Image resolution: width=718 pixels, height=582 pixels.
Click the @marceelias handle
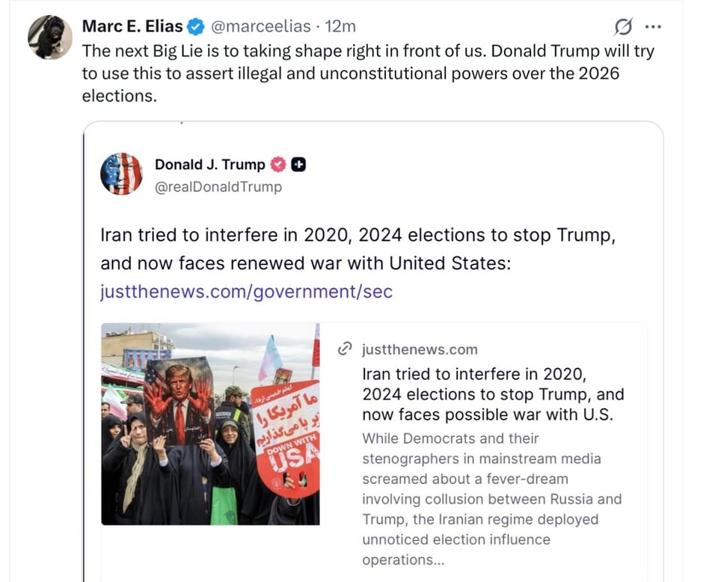[260, 26]
